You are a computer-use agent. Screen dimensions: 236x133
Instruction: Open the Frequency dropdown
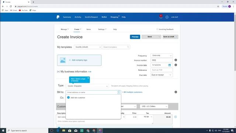coord(162,55)
